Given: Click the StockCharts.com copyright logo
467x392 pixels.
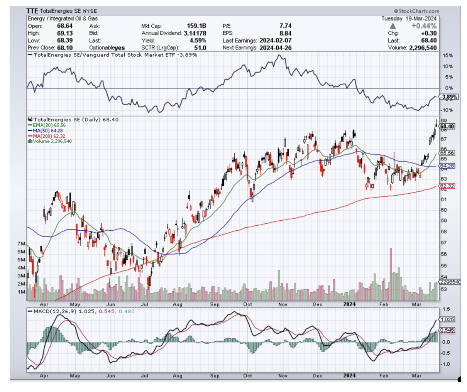Looking at the screenshot, I should coord(416,11).
